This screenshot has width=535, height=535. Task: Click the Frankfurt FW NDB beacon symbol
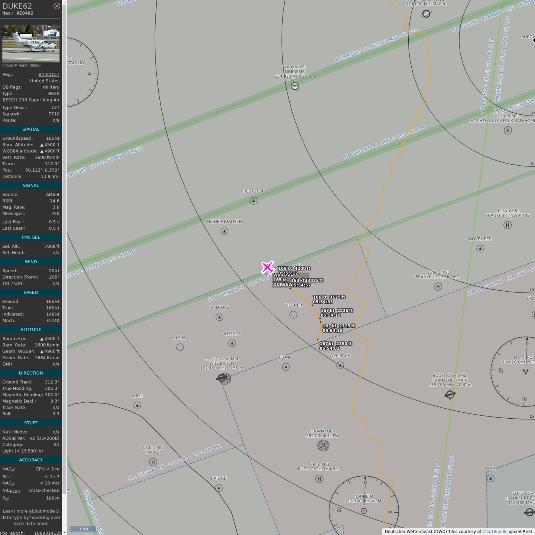[x=323, y=445]
